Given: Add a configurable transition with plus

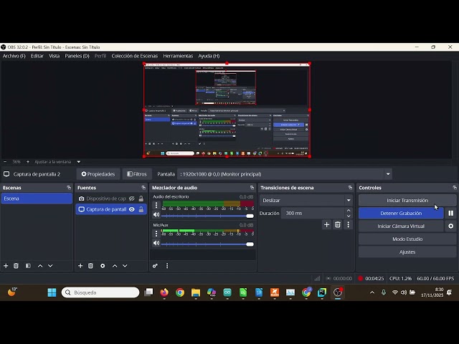Looking at the screenshot, I should tap(327, 224).
